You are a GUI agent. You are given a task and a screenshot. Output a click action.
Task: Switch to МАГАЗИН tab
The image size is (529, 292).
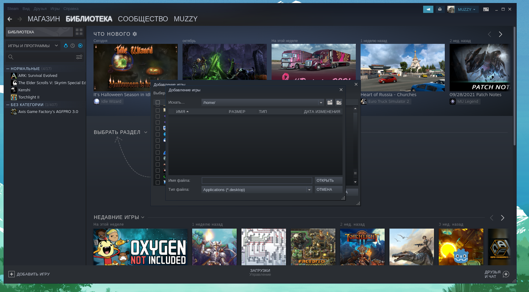(44, 19)
